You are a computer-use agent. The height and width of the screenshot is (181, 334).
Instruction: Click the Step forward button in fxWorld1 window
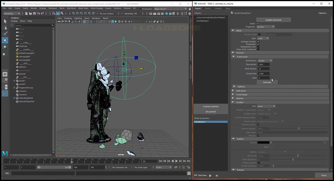pyautogui.click(x=217, y=176)
